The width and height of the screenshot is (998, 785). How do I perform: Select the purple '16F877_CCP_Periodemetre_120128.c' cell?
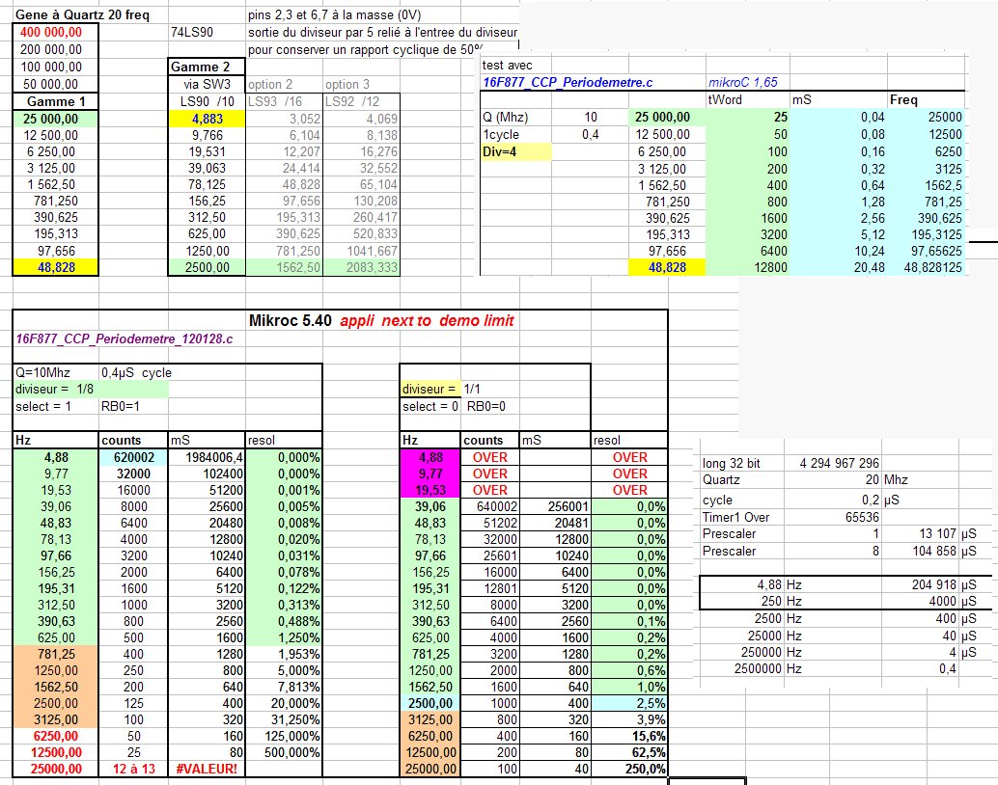point(125,338)
